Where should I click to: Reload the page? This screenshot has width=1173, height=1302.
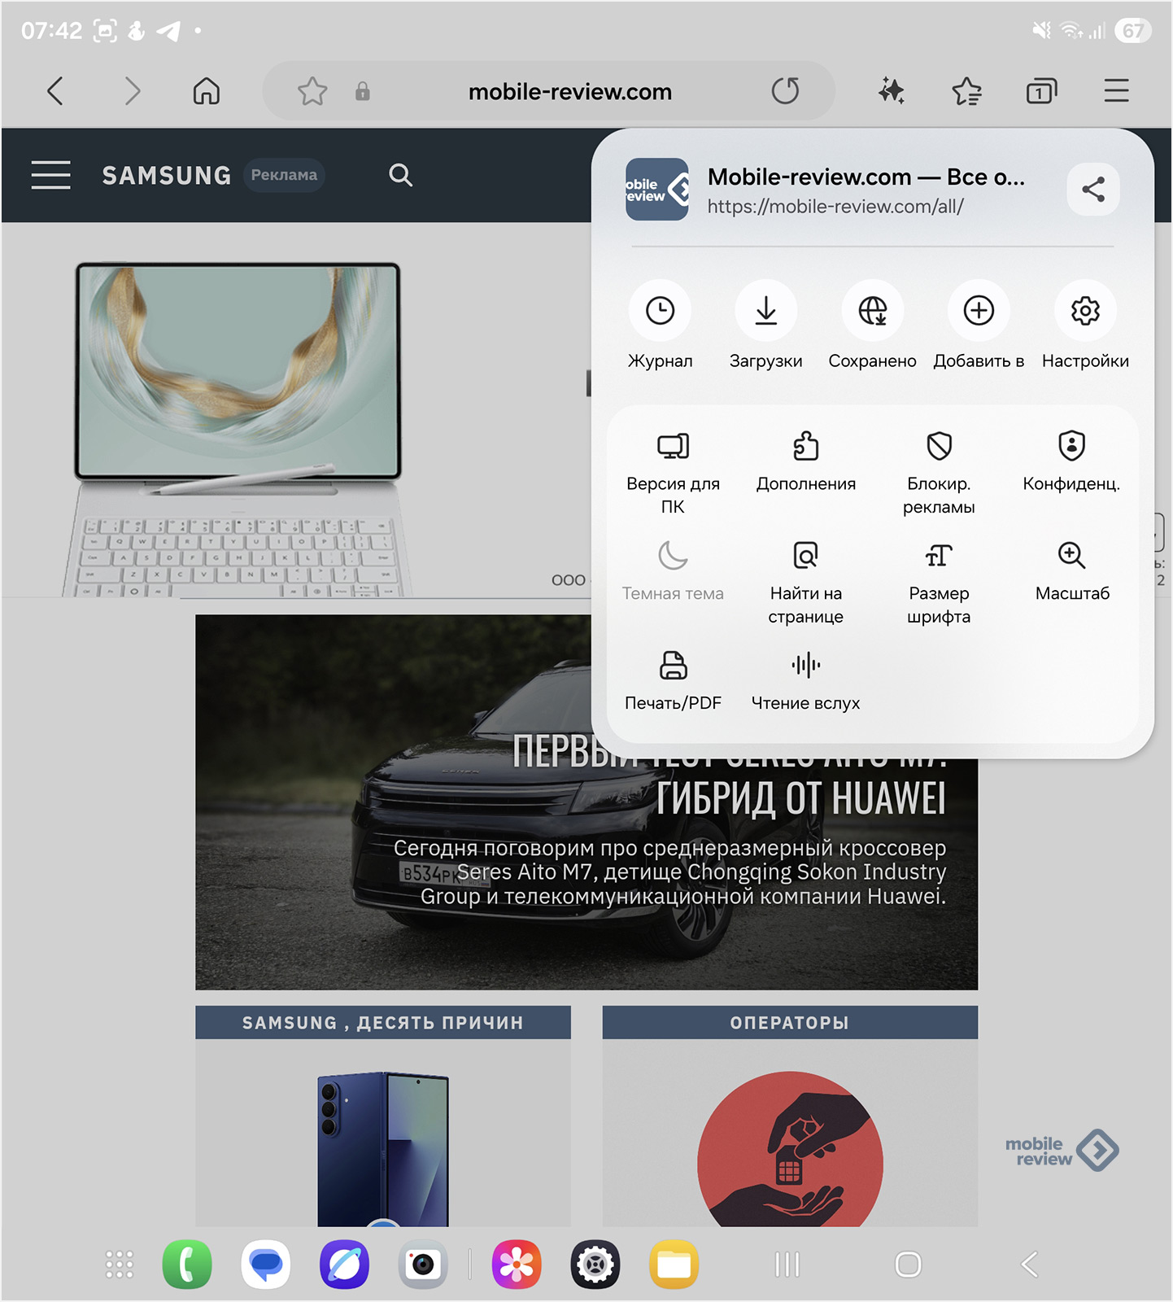(786, 91)
